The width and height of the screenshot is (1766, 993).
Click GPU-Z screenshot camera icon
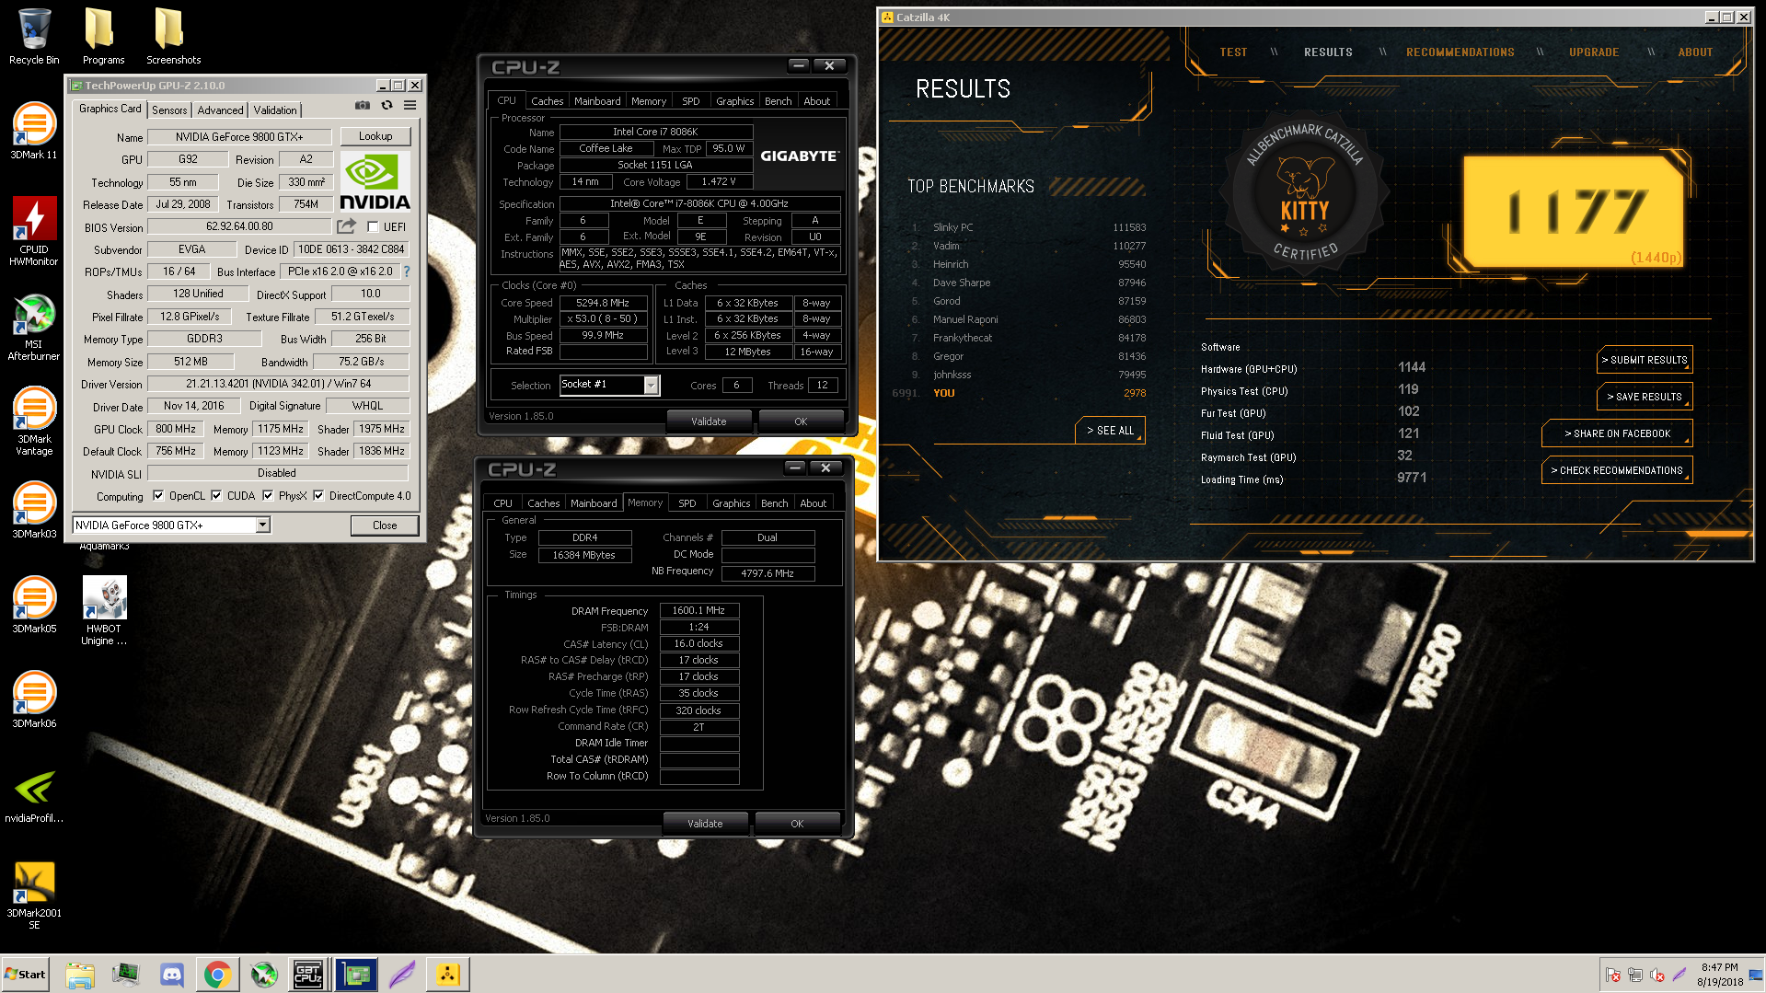tap(363, 106)
